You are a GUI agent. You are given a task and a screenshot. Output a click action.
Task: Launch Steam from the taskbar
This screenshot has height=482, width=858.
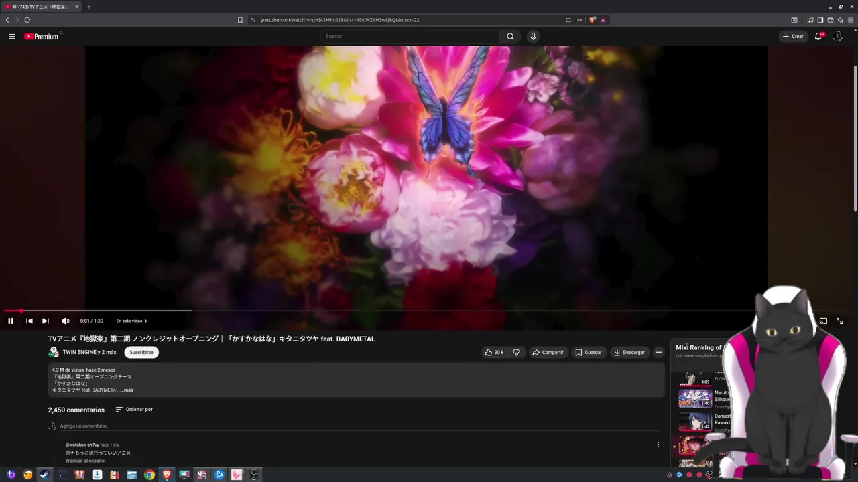pos(45,475)
